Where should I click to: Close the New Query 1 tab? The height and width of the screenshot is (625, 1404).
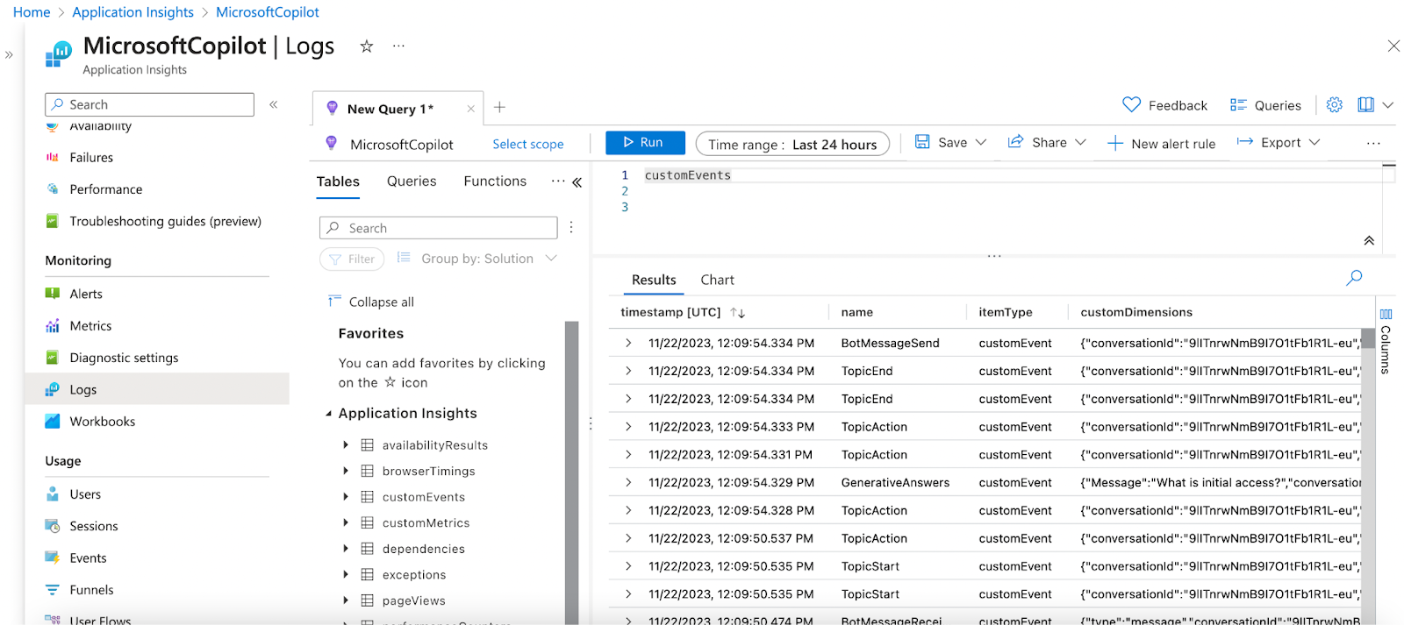470,109
